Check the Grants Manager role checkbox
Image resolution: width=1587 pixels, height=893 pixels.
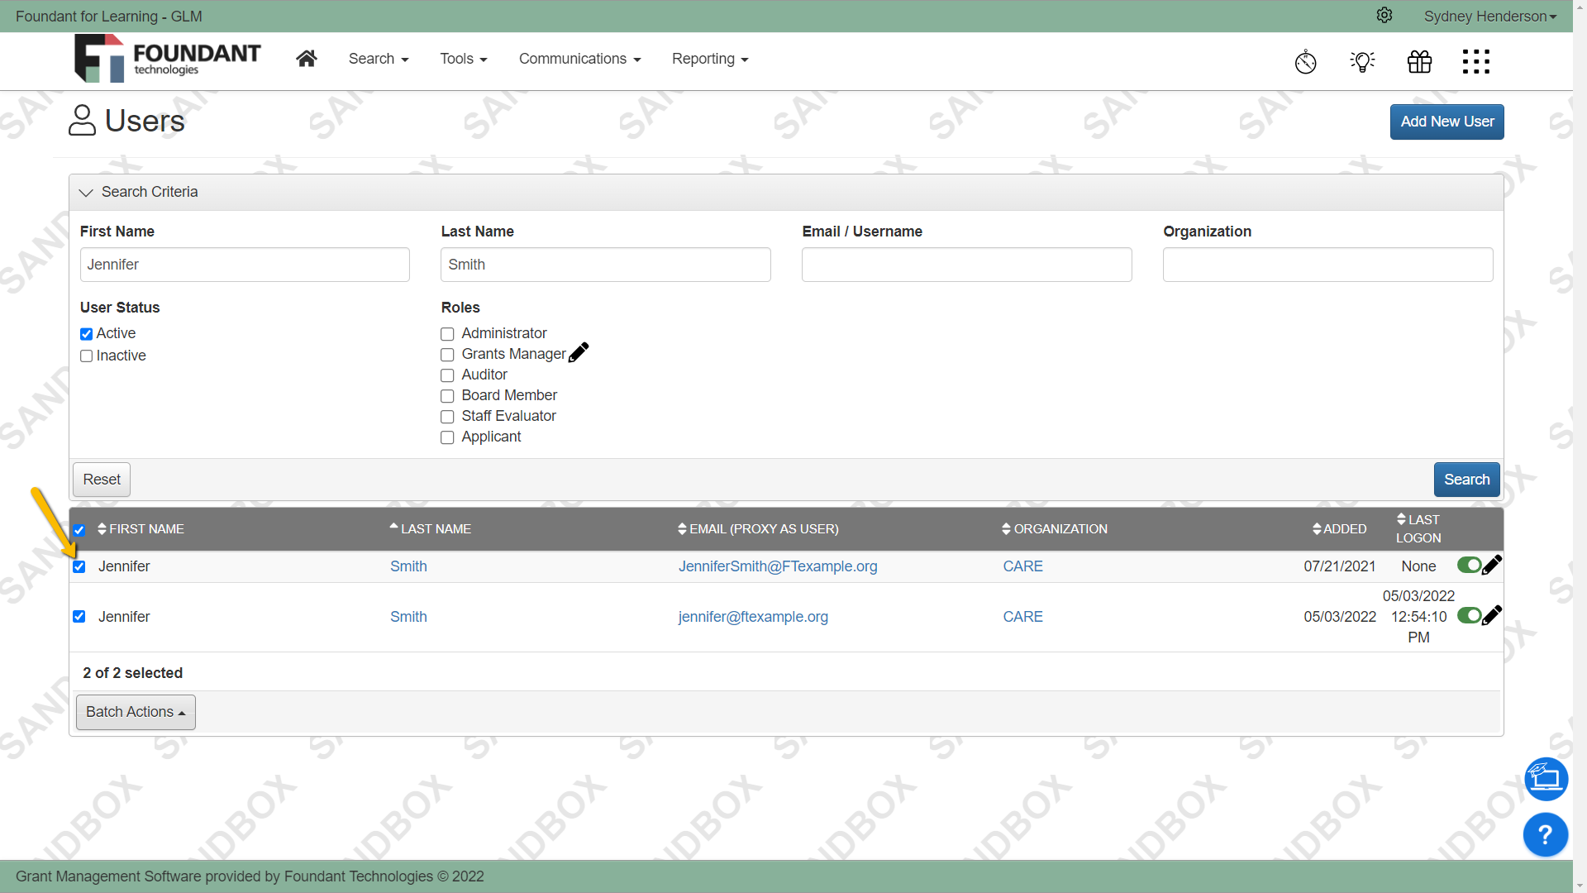(x=447, y=355)
